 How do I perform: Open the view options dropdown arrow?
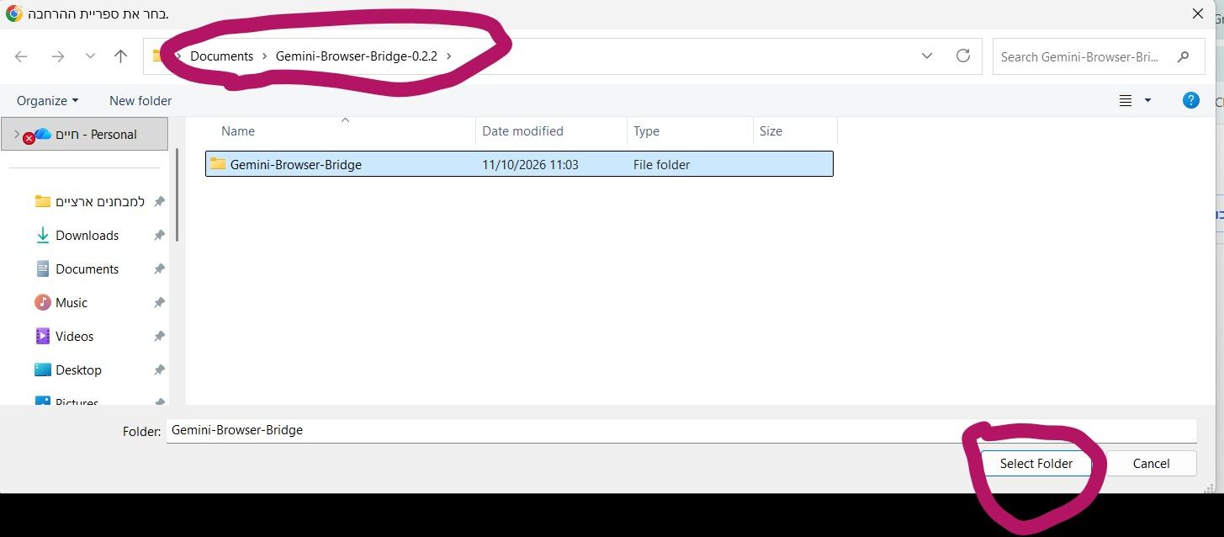[1147, 101]
